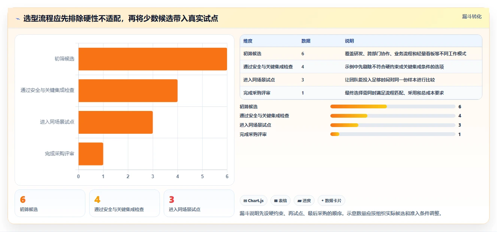Viewport: 497px width, 232px height.
Task: Click the chart y-axis label 通过安全与关键集成检查
Action: pos(48,90)
